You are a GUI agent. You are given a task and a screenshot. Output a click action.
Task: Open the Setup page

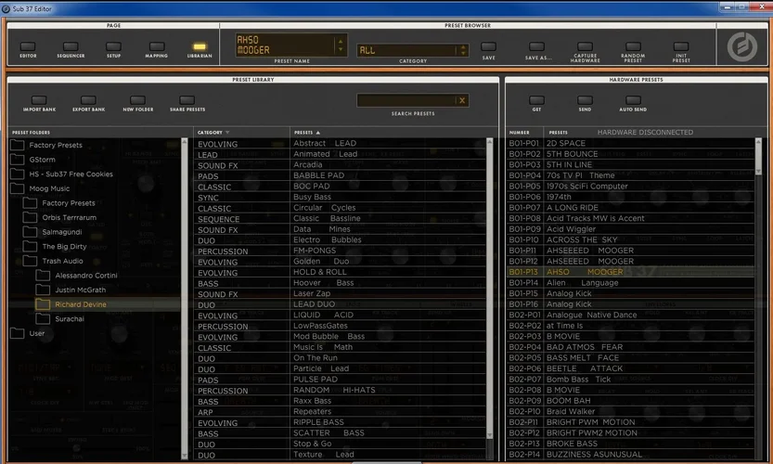(x=113, y=46)
